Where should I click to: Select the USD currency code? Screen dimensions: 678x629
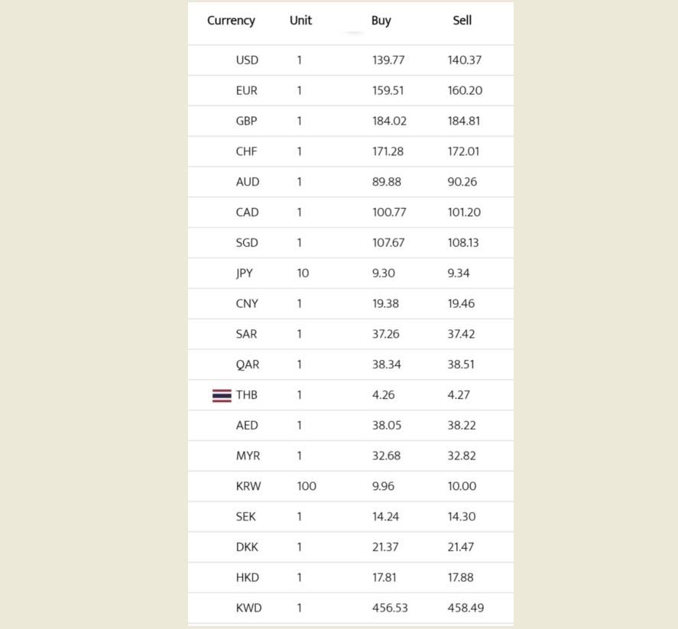[x=247, y=60]
